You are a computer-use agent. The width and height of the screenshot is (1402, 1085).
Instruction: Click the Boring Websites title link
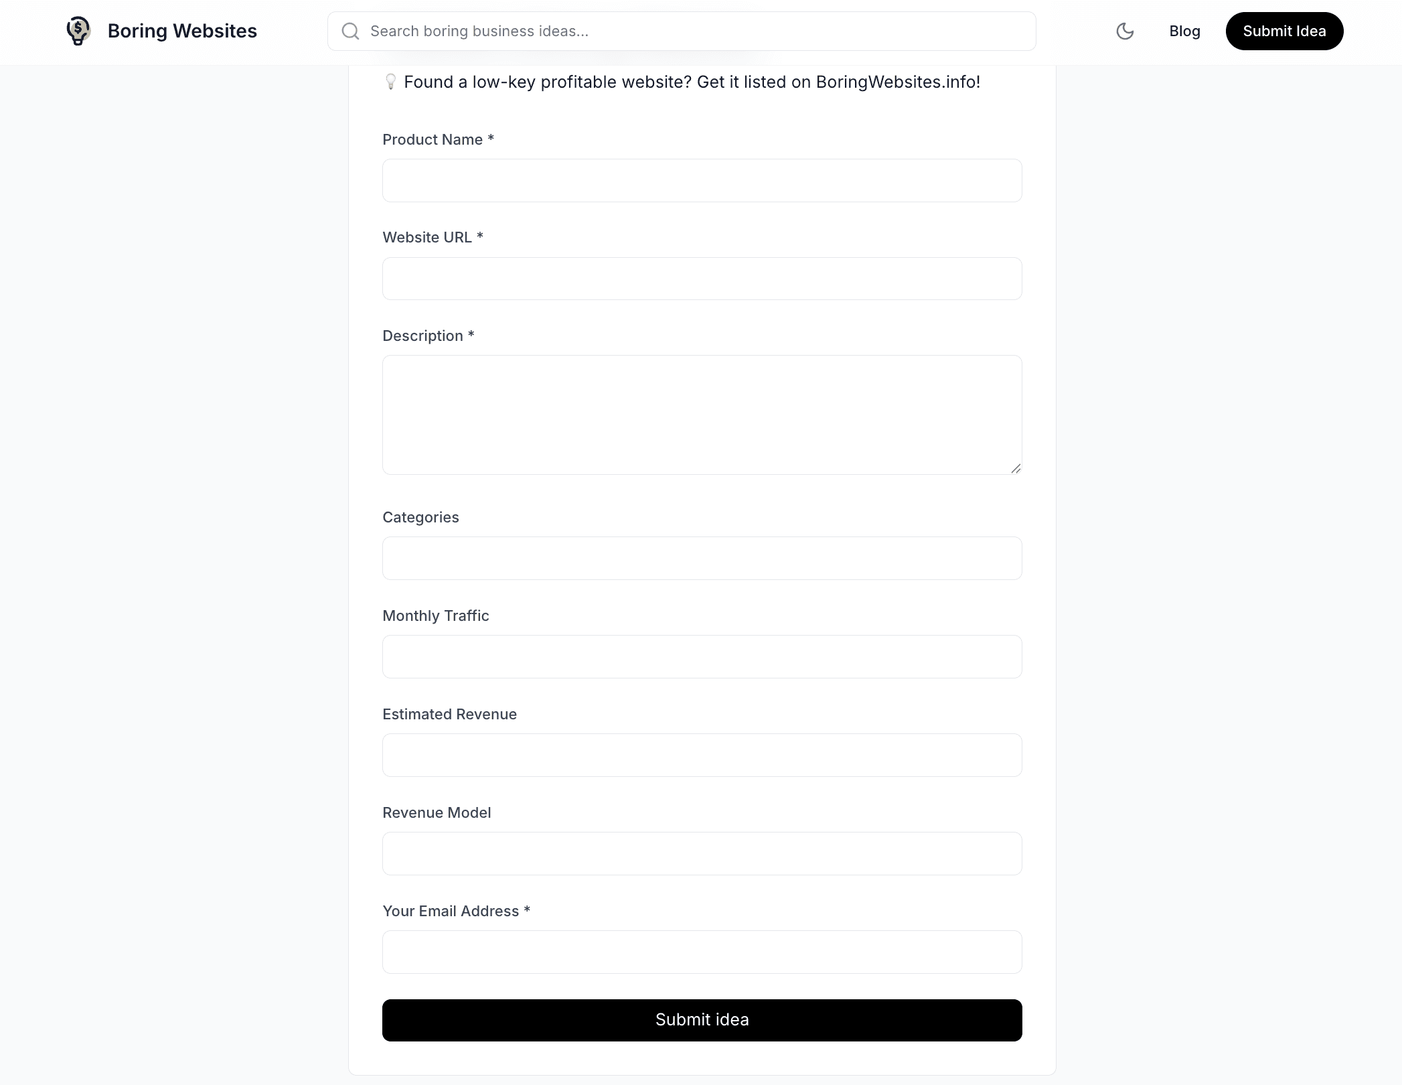coord(182,31)
